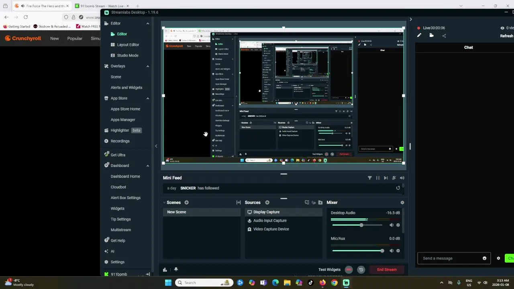Viewport: 514px width, 289px height.
Task: Add a new source with plus icon
Action: pos(267,203)
